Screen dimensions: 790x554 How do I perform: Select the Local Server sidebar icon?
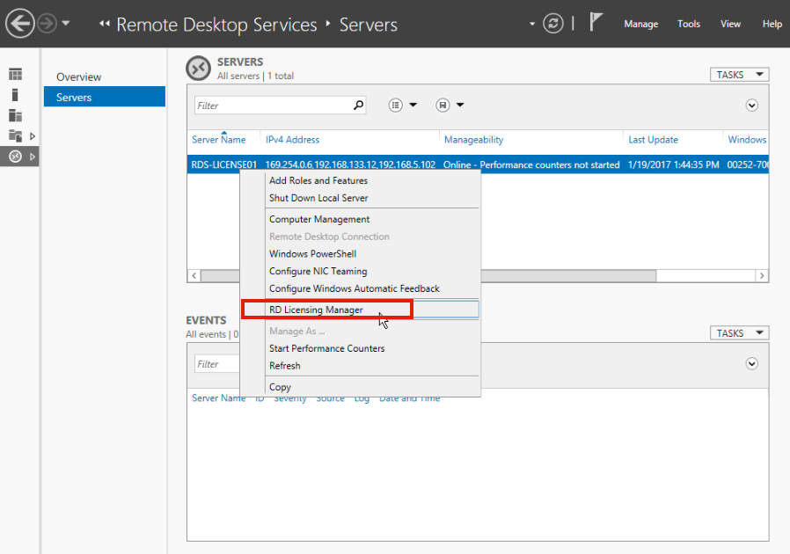click(15, 95)
